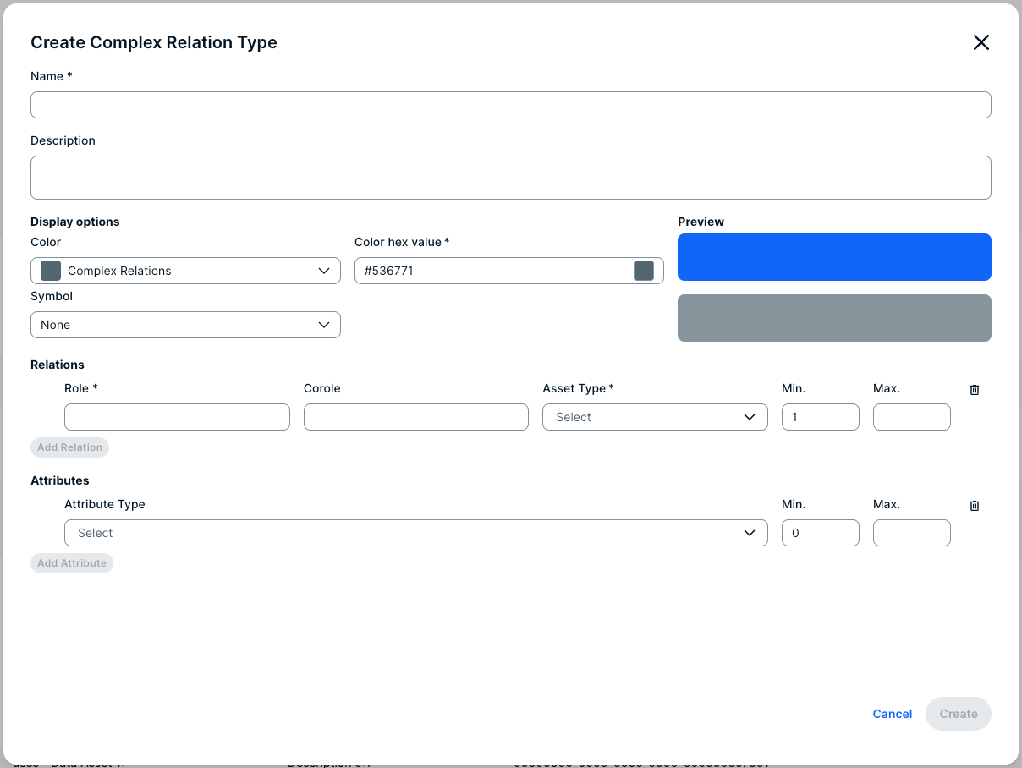Close the Create Complex Relation Type dialog
This screenshot has width=1022, height=768.
pos(981,42)
